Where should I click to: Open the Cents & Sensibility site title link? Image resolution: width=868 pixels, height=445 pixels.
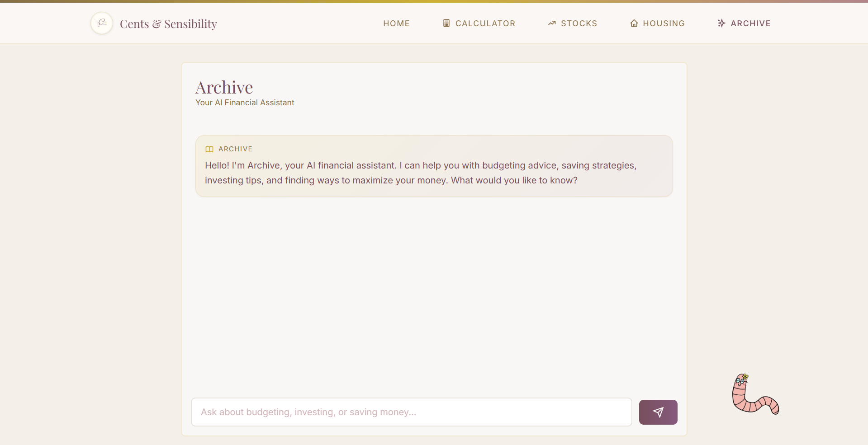168,23
